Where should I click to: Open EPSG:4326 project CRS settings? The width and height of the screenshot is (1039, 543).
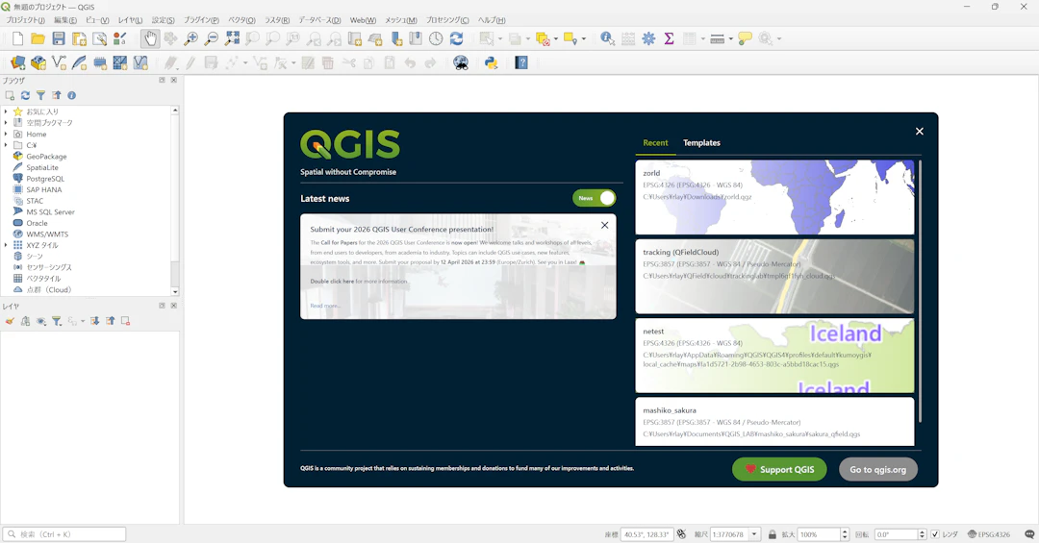click(989, 533)
